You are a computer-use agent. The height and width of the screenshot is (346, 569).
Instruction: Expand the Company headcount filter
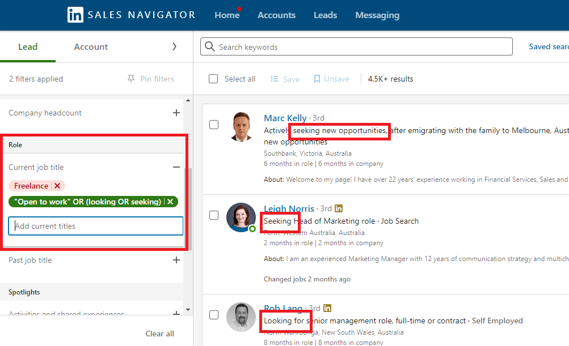pyautogui.click(x=176, y=113)
